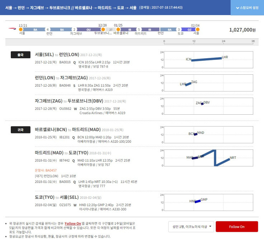264x239 pixels.
Task: Click the 5-day 마드리드 stopover badge
Action: (139, 29)
